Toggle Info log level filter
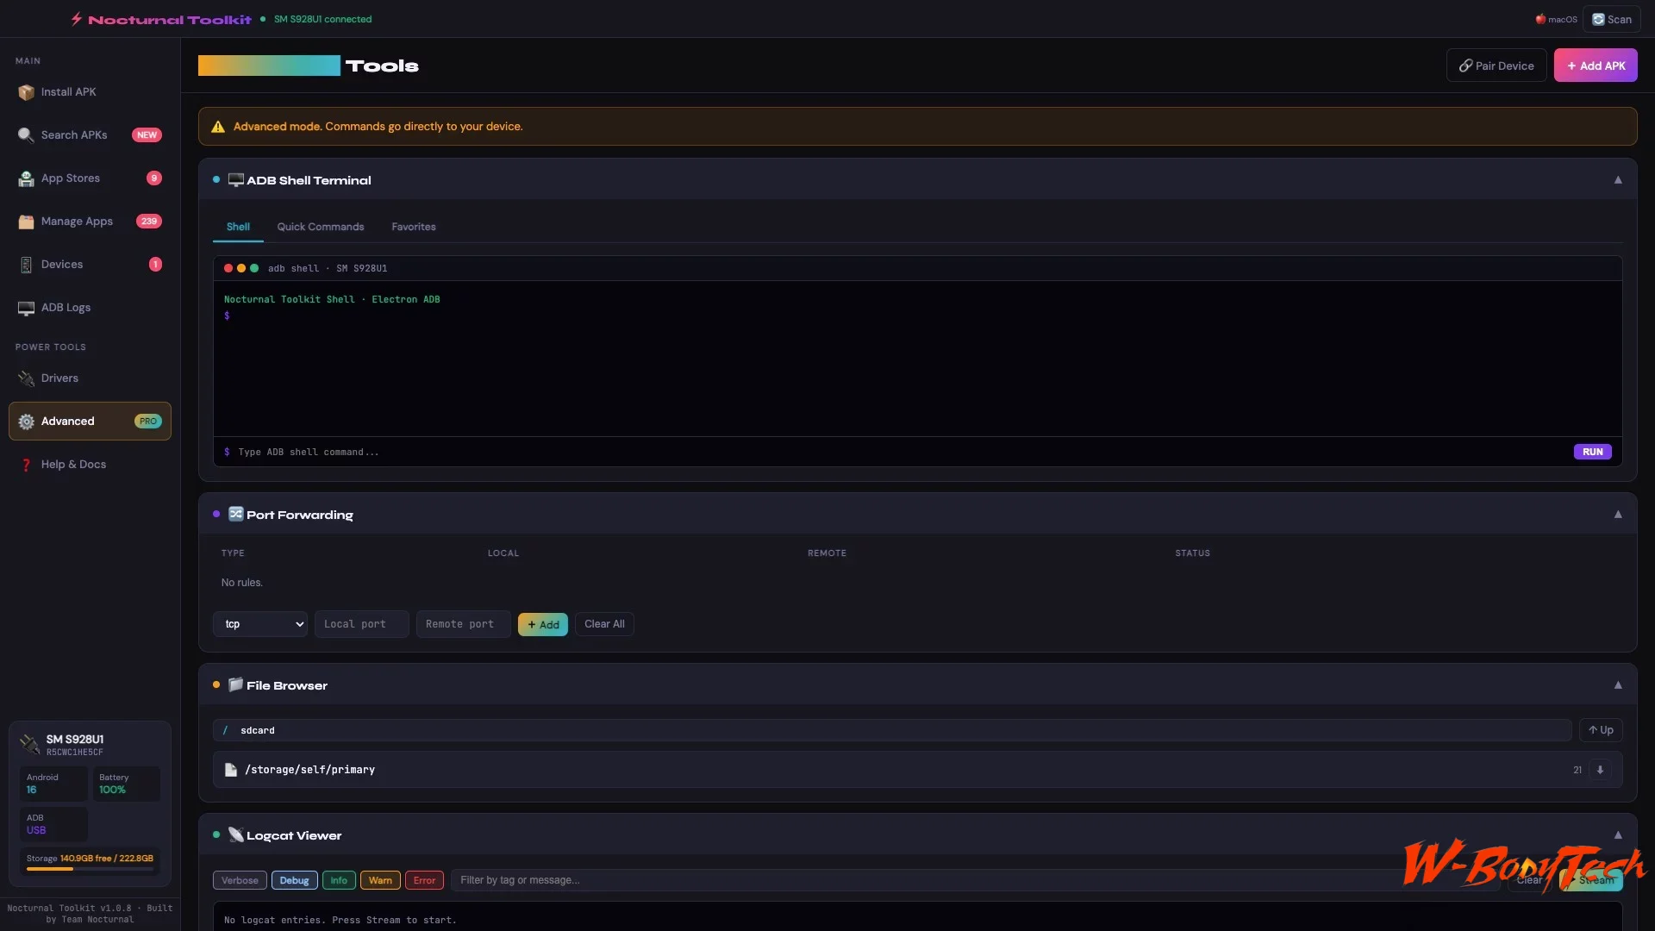The height and width of the screenshot is (931, 1655). (339, 880)
